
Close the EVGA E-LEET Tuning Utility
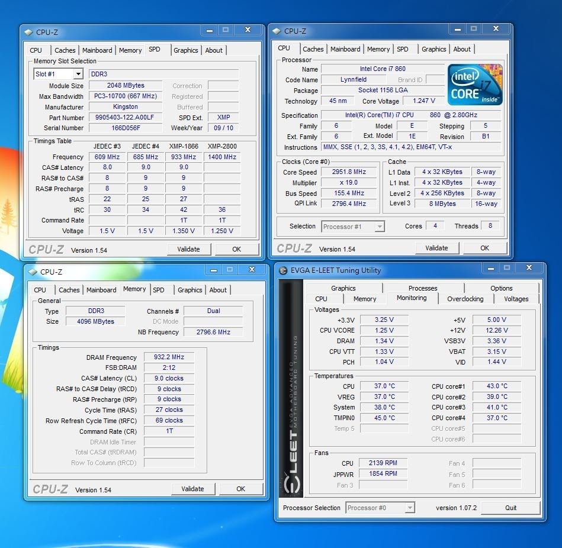tap(529, 268)
